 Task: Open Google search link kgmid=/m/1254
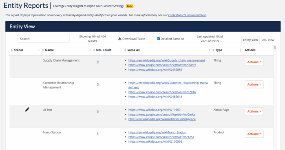pos(161,137)
